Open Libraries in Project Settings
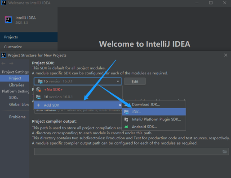 tap(17, 85)
